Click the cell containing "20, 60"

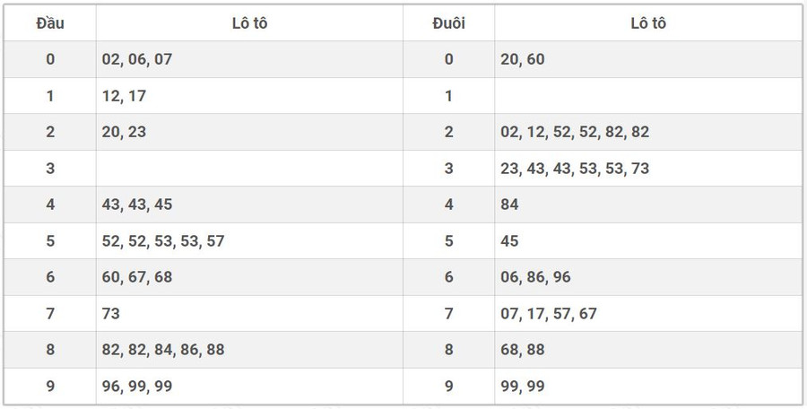click(x=523, y=59)
